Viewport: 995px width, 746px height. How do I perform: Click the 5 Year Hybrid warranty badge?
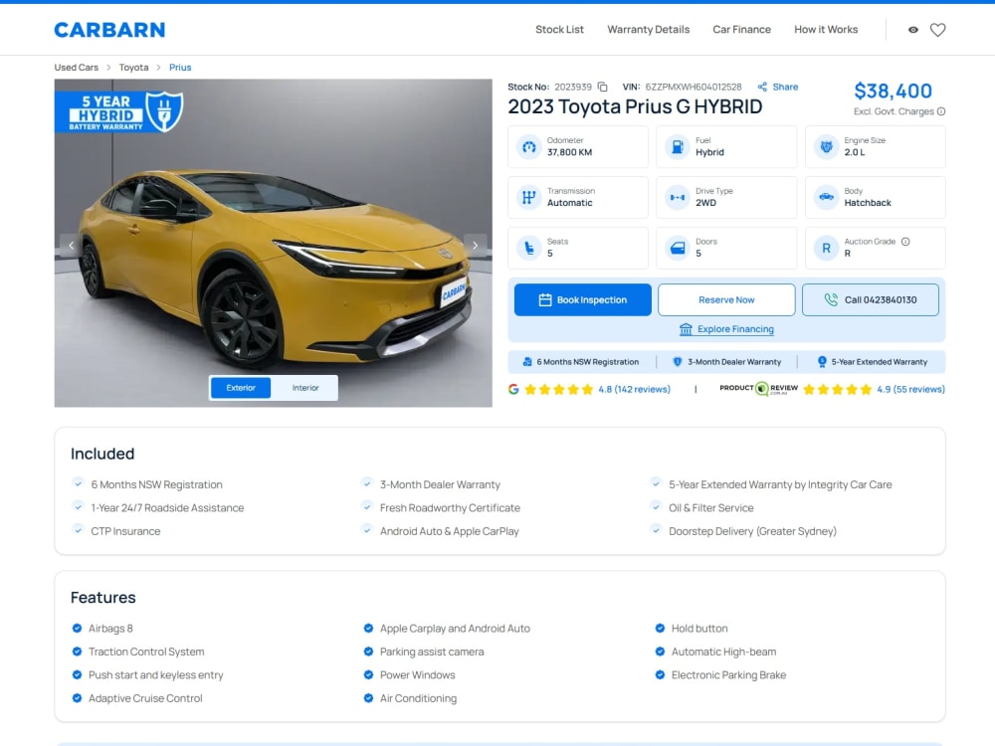point(120,112)
